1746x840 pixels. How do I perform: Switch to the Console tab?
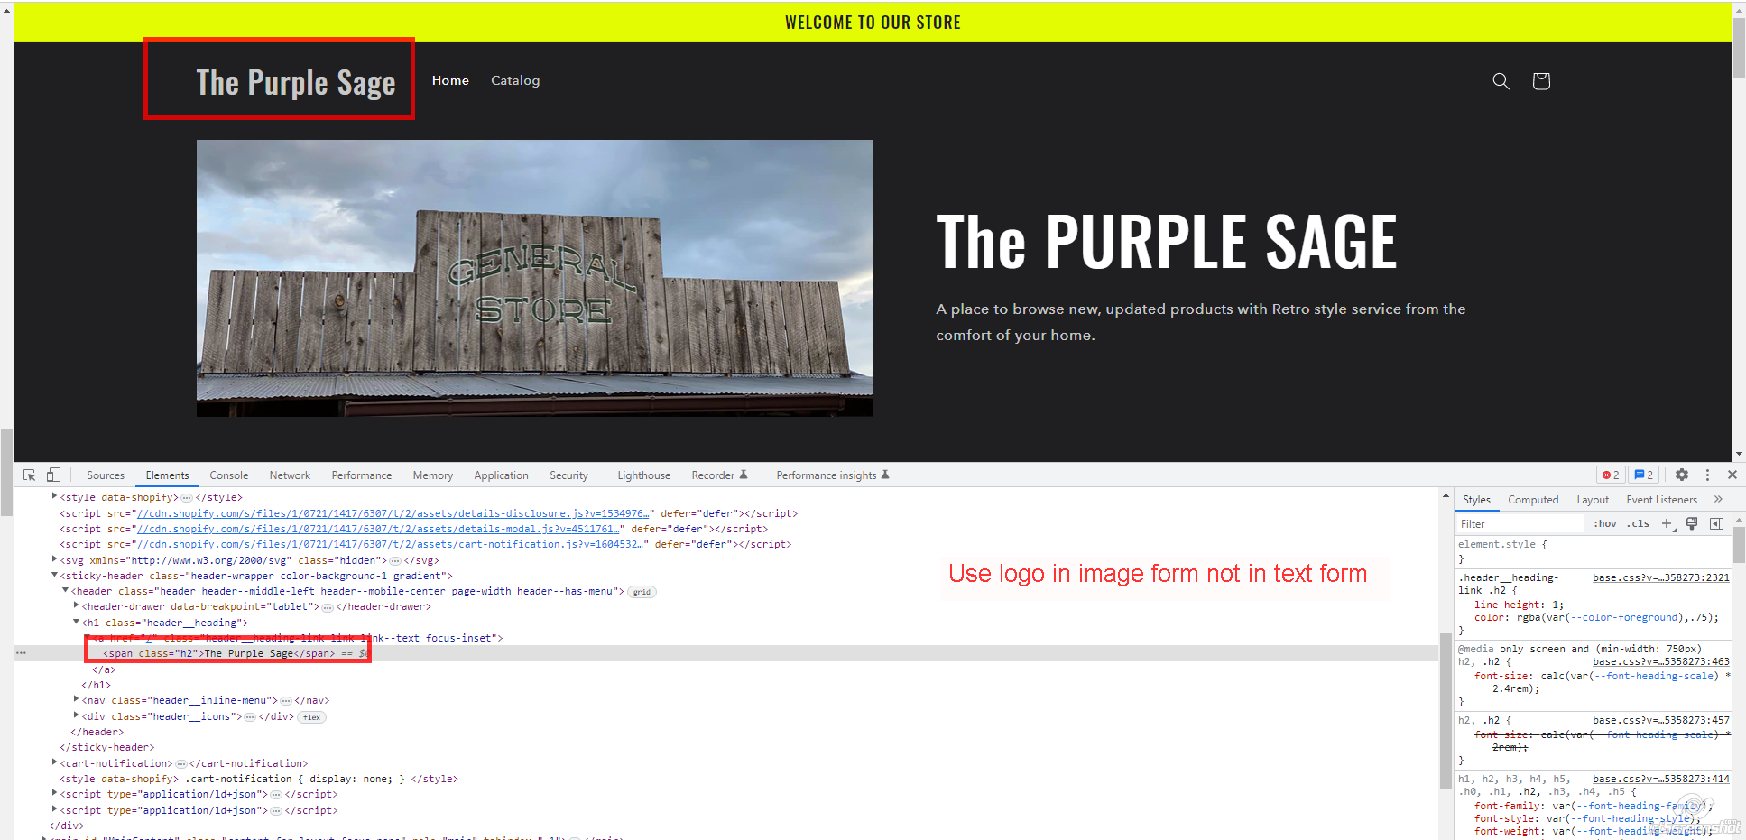coord(229,475)
